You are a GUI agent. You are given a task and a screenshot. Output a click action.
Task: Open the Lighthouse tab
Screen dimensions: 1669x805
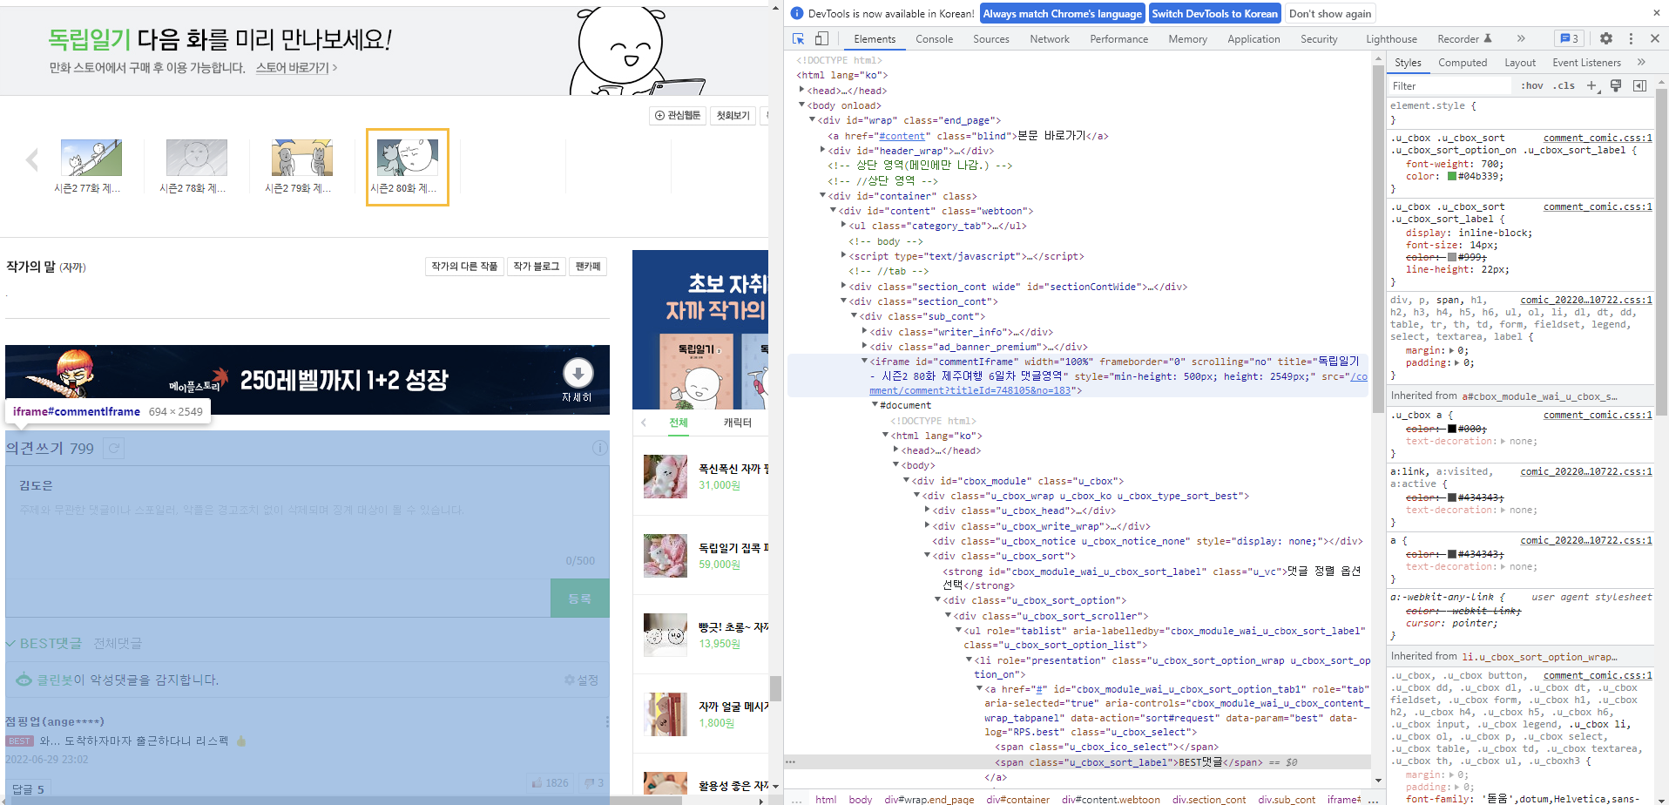tap(1391, 39)
